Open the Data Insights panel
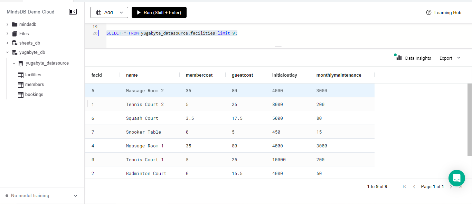This screenshot has width=472, height=204. 414,58
